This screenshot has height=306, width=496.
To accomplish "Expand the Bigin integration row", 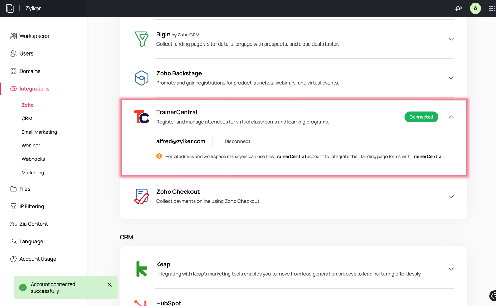I will 451,39.
